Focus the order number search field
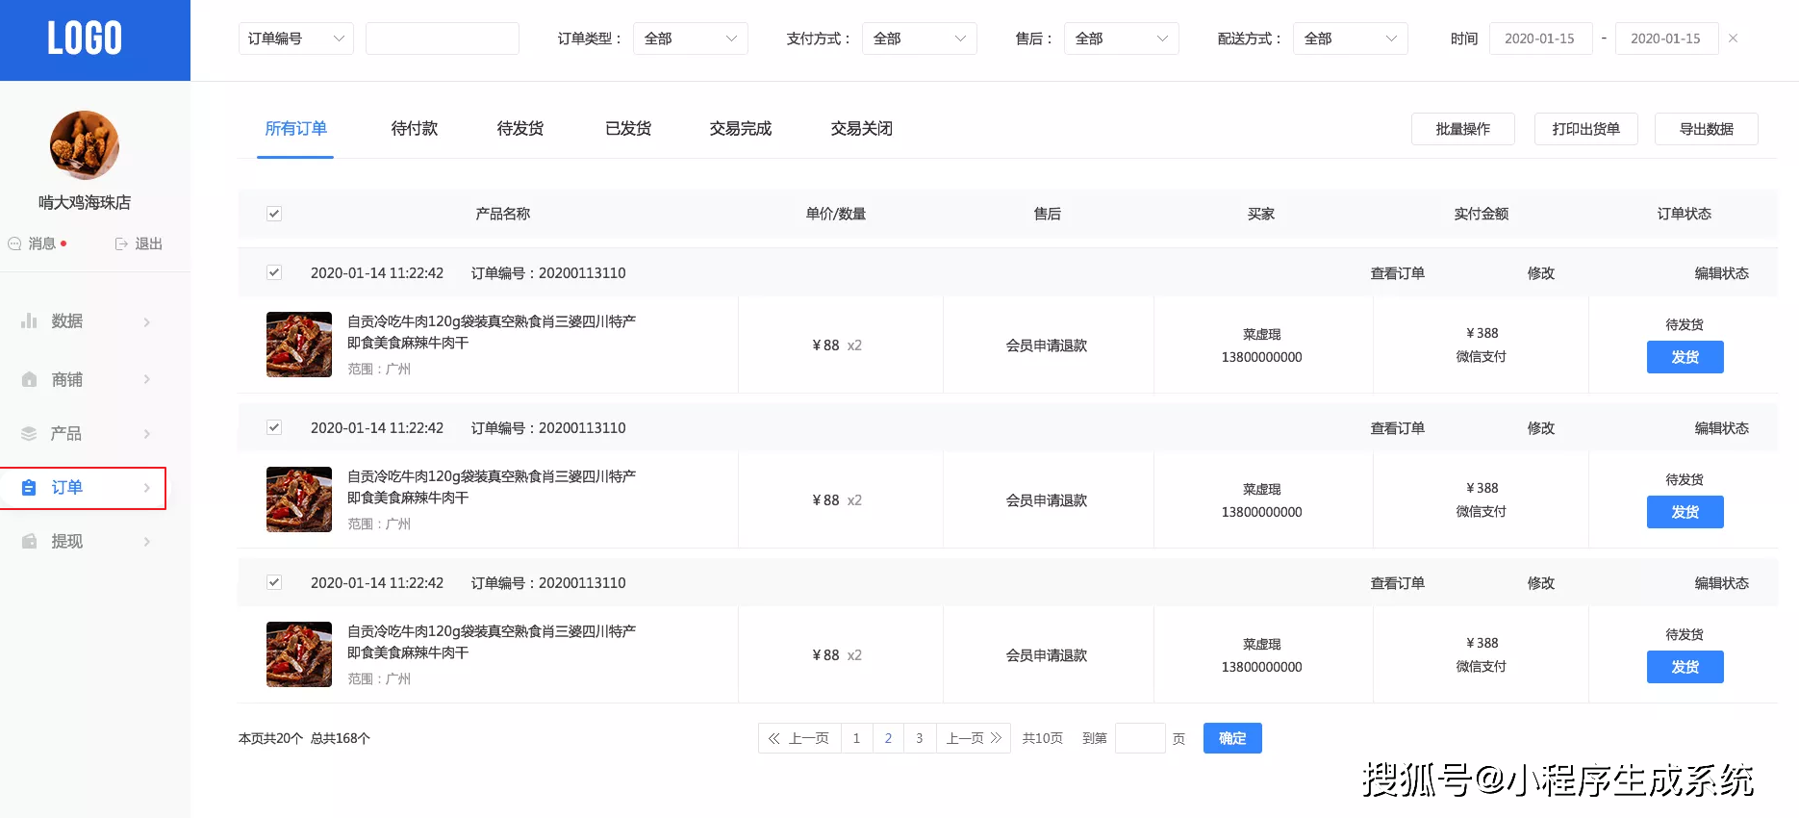This screenshot has height=818, width=1799. [443, 38]
